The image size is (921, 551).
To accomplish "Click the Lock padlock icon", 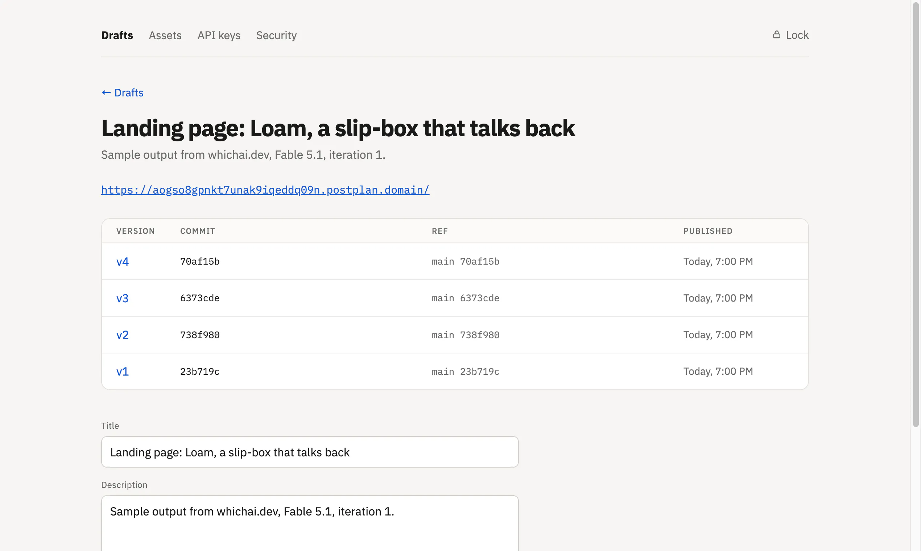I will coord(777,34).
